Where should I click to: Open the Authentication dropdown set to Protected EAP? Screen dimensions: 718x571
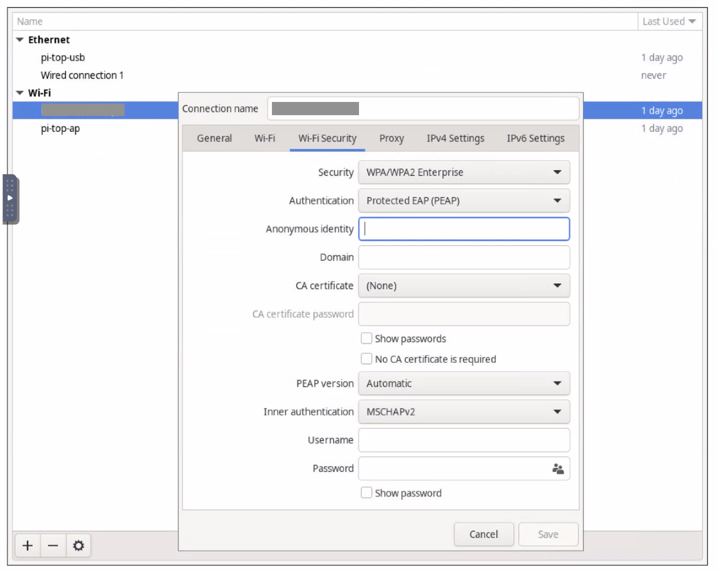point(463,200)
